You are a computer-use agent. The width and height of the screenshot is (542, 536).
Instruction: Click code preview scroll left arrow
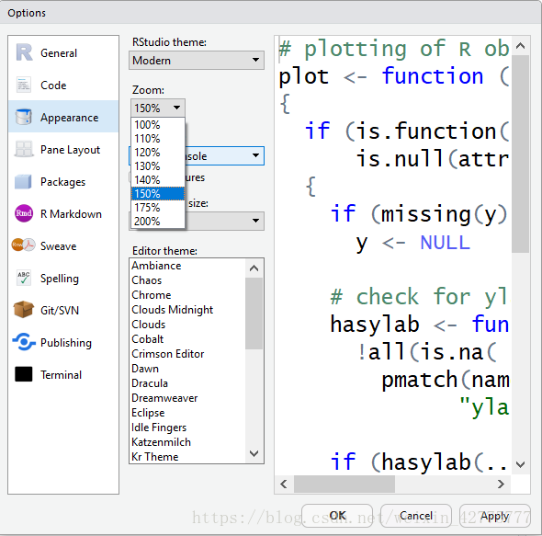(284, 484)
